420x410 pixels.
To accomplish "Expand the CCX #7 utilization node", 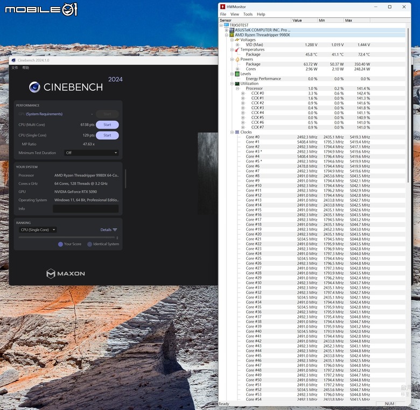I will pos(243,128).
